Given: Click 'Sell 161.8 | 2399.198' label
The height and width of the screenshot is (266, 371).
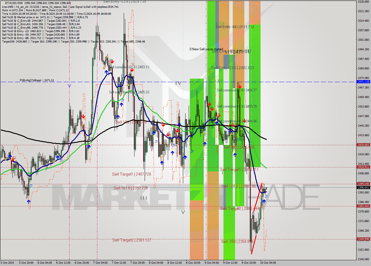Looking at the screenshot, I should [x=239, y=186].
